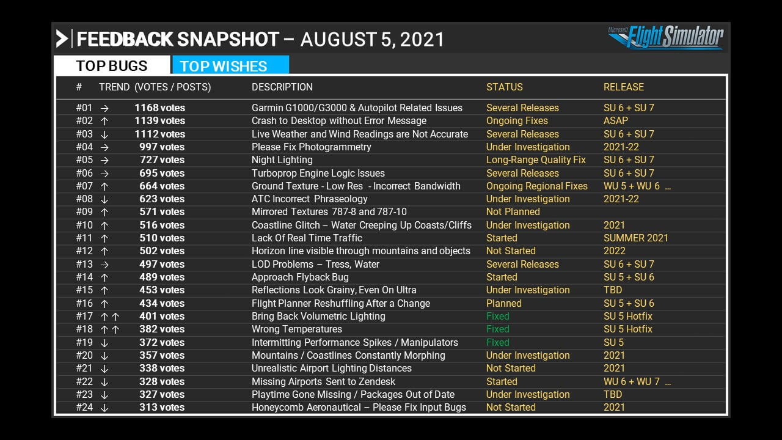Viewport: 782px width, 440px height.
Task: Click 'Lack Of Real Time Traffic'
Action: click(x=307, y=238)
